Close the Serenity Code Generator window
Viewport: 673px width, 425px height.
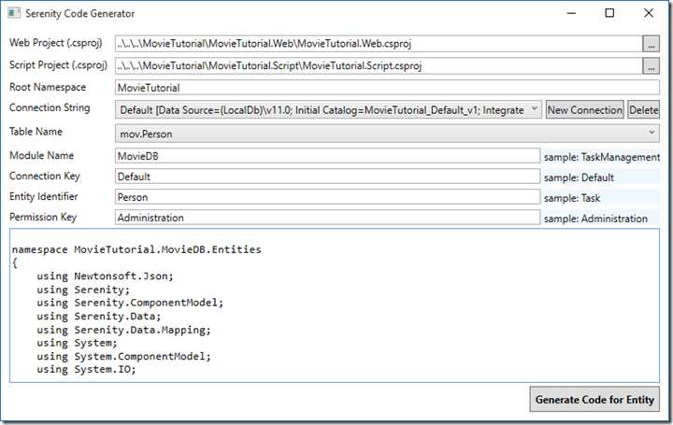pyautogui.click(x=649, y=13)
